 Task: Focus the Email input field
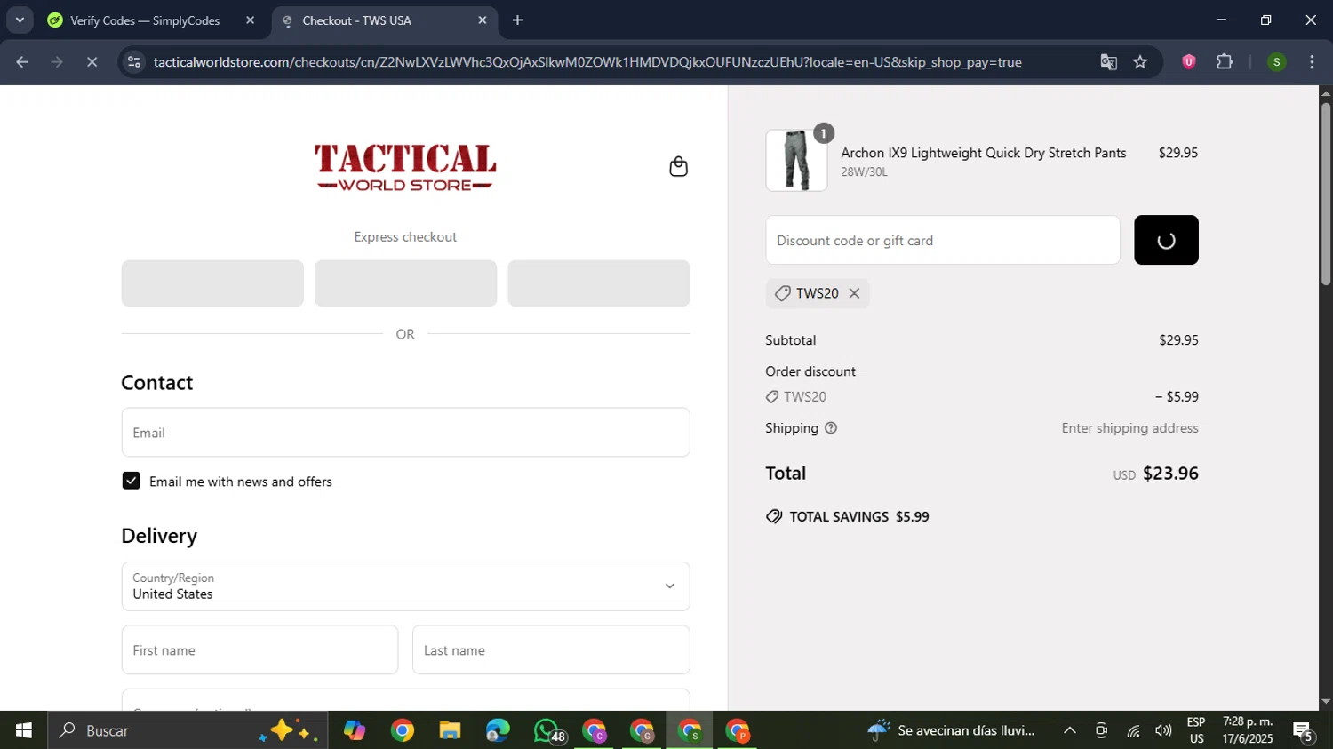click(x=405, y=433)
